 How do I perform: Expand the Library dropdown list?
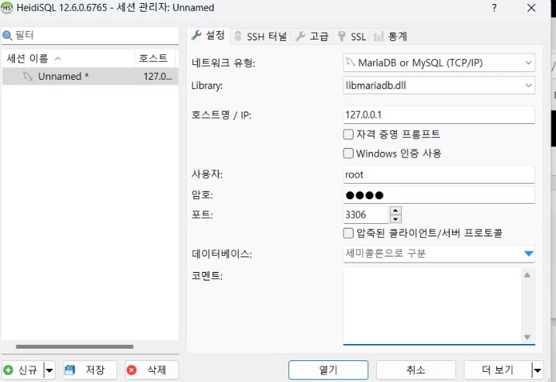(x=528, y=85)
